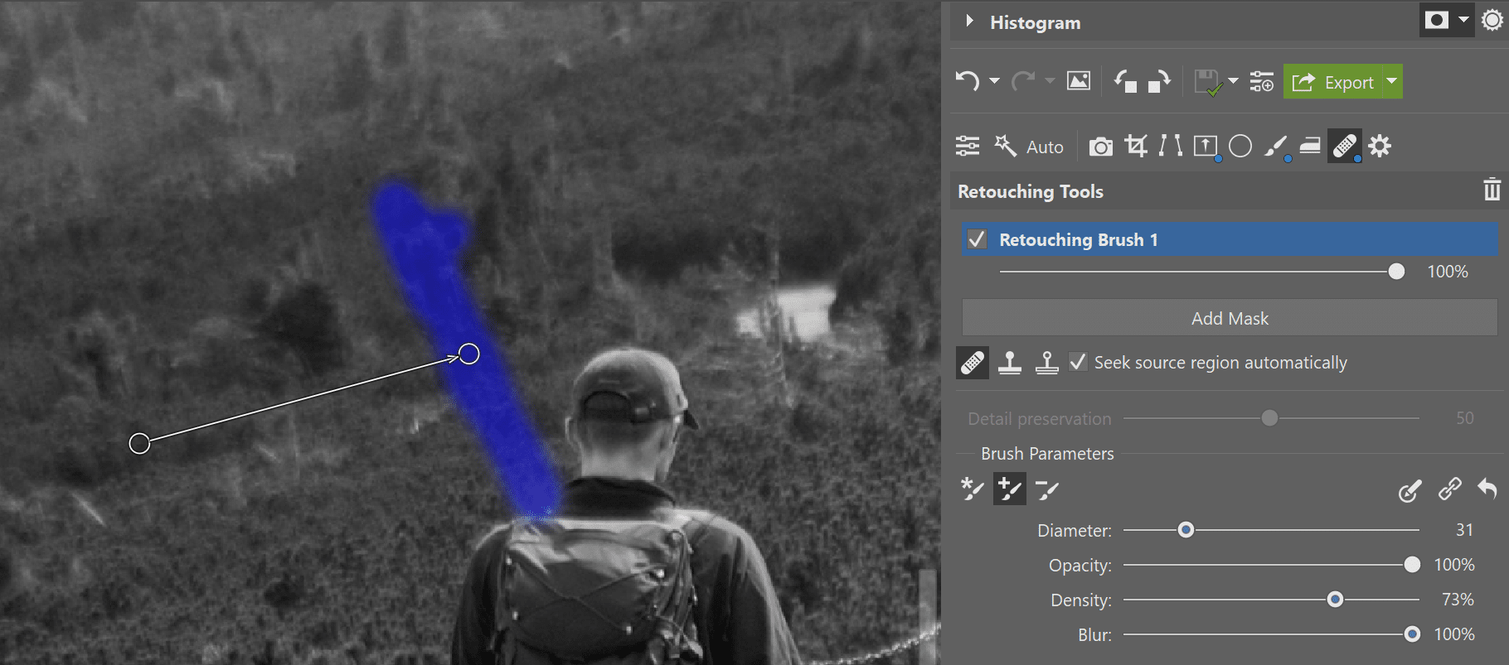Screen dimensions: 1509x665
Task: Select the subtract-from-mask minus brush icon
Action: [x=1046, y=489]
